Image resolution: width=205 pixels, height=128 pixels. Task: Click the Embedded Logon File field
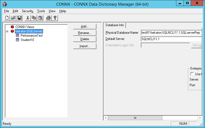point(165,45)
